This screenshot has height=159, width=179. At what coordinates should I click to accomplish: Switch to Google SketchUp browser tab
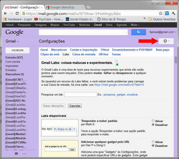tap(64, 8)
